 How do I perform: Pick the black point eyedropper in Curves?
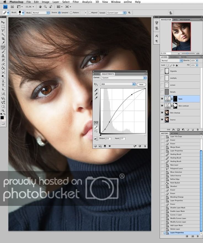(x=96, y=90)
